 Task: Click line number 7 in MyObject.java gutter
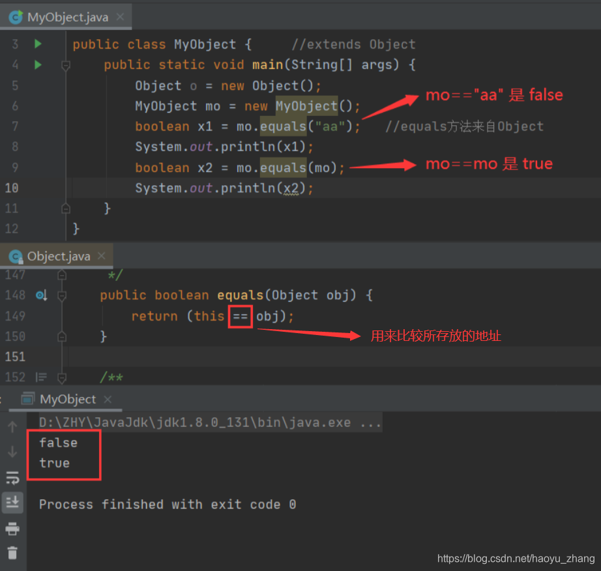tap(15, 126)
